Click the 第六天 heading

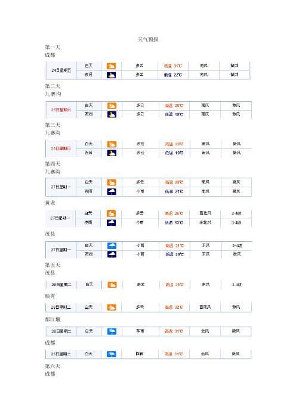point(53,366)
